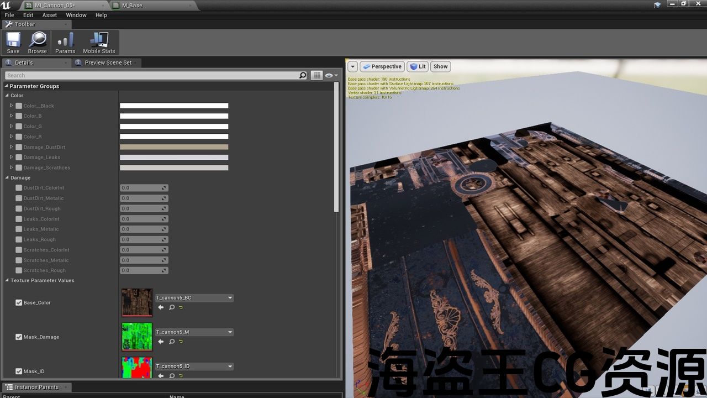Uncheck the Base_Color checkbox
The height and width of the screenshot is (398, 707).
19,303
